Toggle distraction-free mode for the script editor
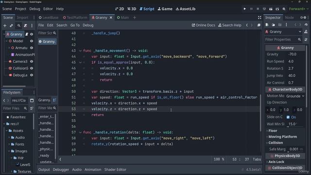 (x=259, y=17)
